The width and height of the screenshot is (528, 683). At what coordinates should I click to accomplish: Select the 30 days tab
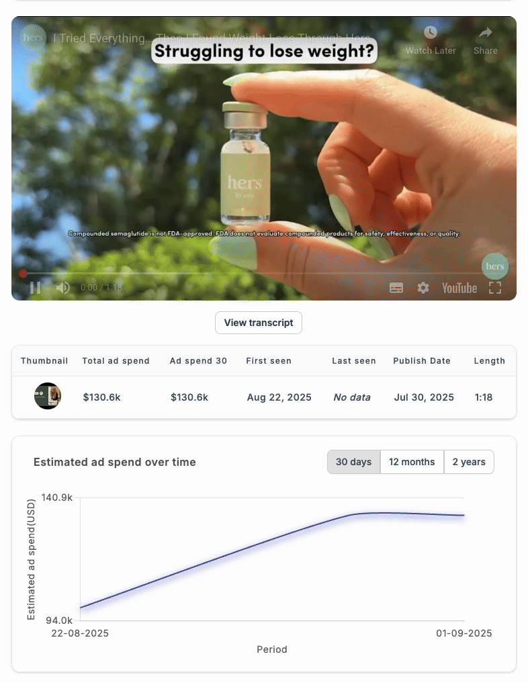[x=353, y=462]
